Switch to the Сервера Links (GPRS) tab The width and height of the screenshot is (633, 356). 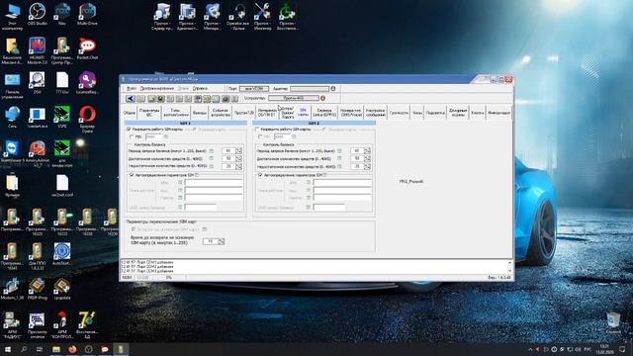[x=324, y=113]
